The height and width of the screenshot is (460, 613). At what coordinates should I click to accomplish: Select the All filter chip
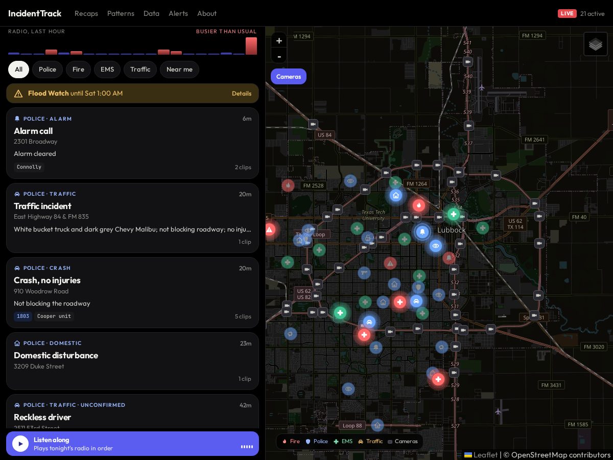pyautogui.click(x=18, y=70)
